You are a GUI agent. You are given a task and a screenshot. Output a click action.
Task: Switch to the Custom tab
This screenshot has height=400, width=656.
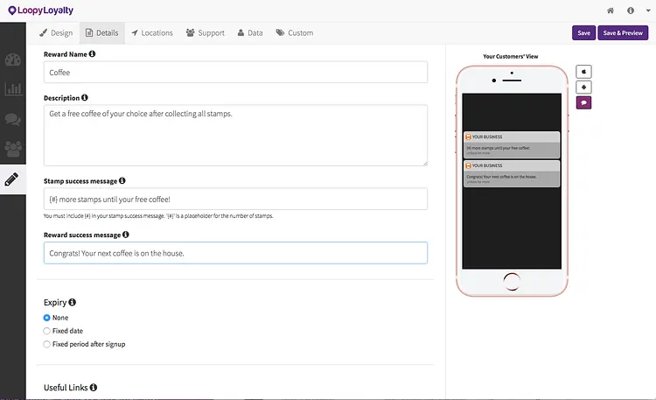click(x=295, y=32)
